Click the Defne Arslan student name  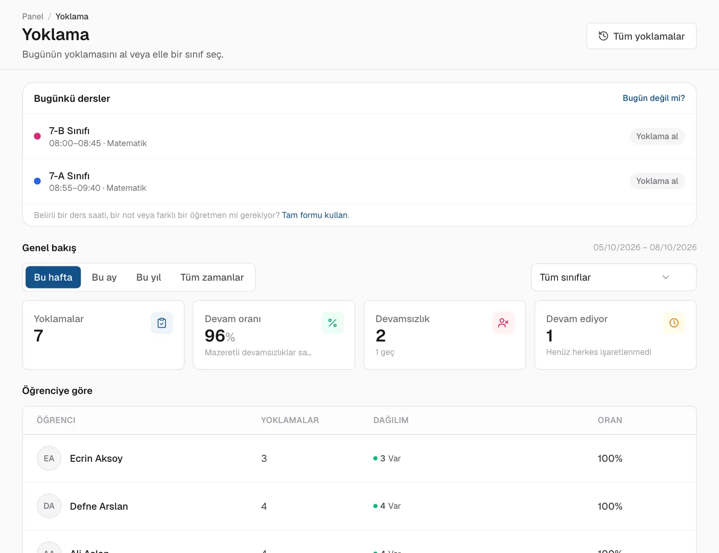[99, 506]
